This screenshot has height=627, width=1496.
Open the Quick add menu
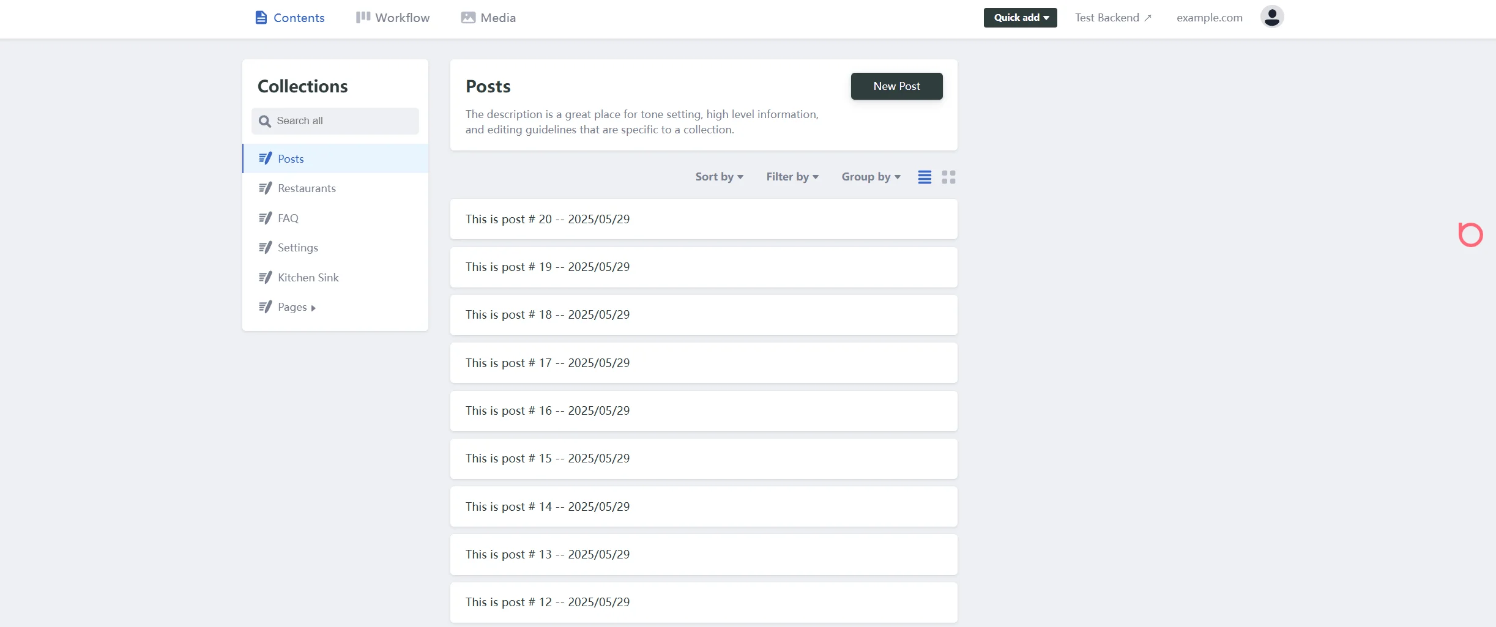tap(1020, 18)
